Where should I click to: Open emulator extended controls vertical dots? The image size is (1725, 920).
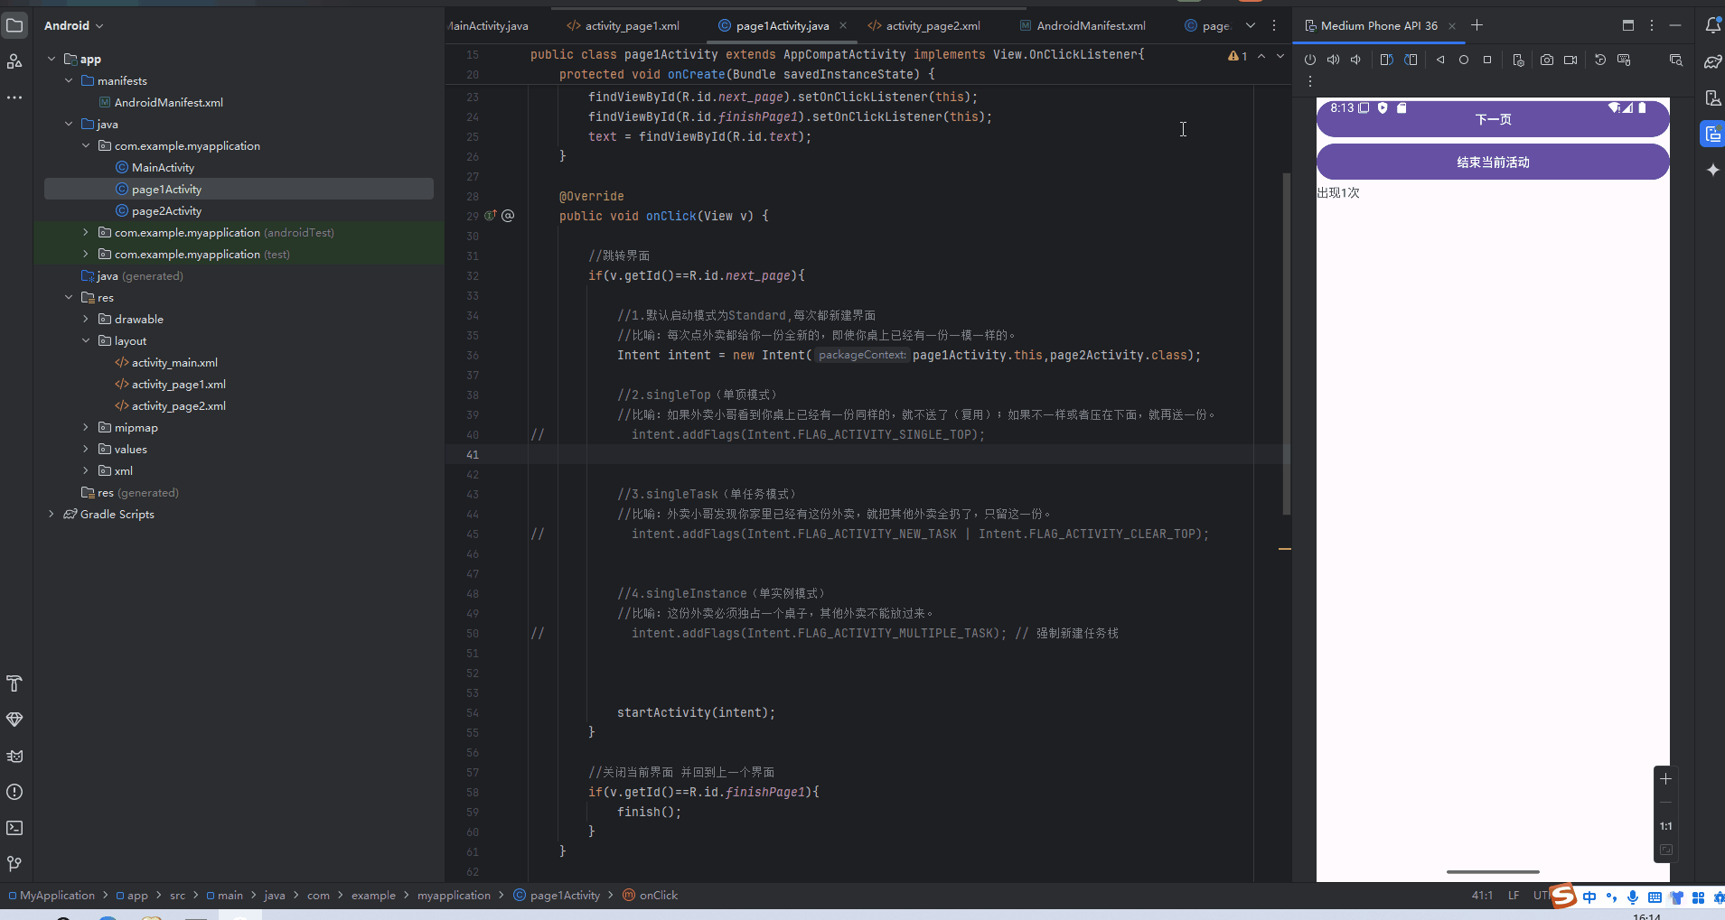(x=1310, y=81)
